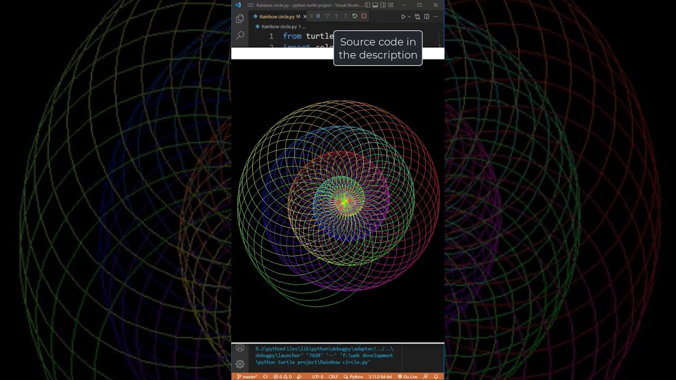This screenshot has width=676, height=380.
Task: Expand the breadcrumb ellipsis after Rainbow circle.py
Action: 304,26
